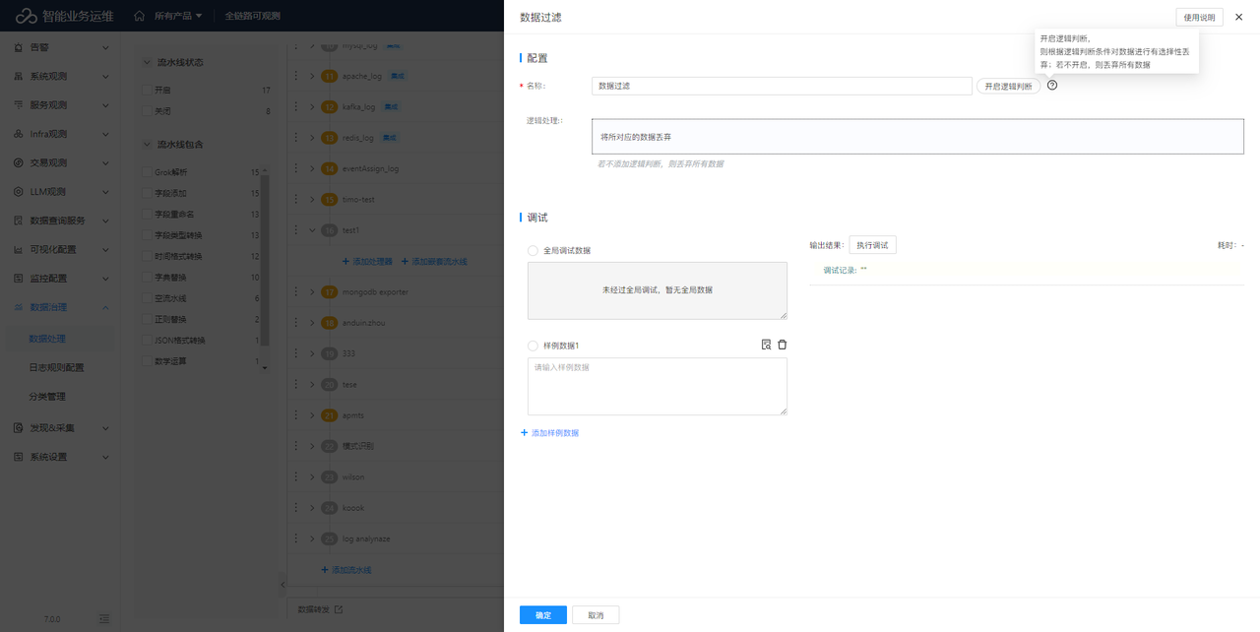Viewport: 1260px width, 632px height.
Task: Toggle the 开启逻辑判断 switch
Action: pyautogui.click(x=1008, y=87)
